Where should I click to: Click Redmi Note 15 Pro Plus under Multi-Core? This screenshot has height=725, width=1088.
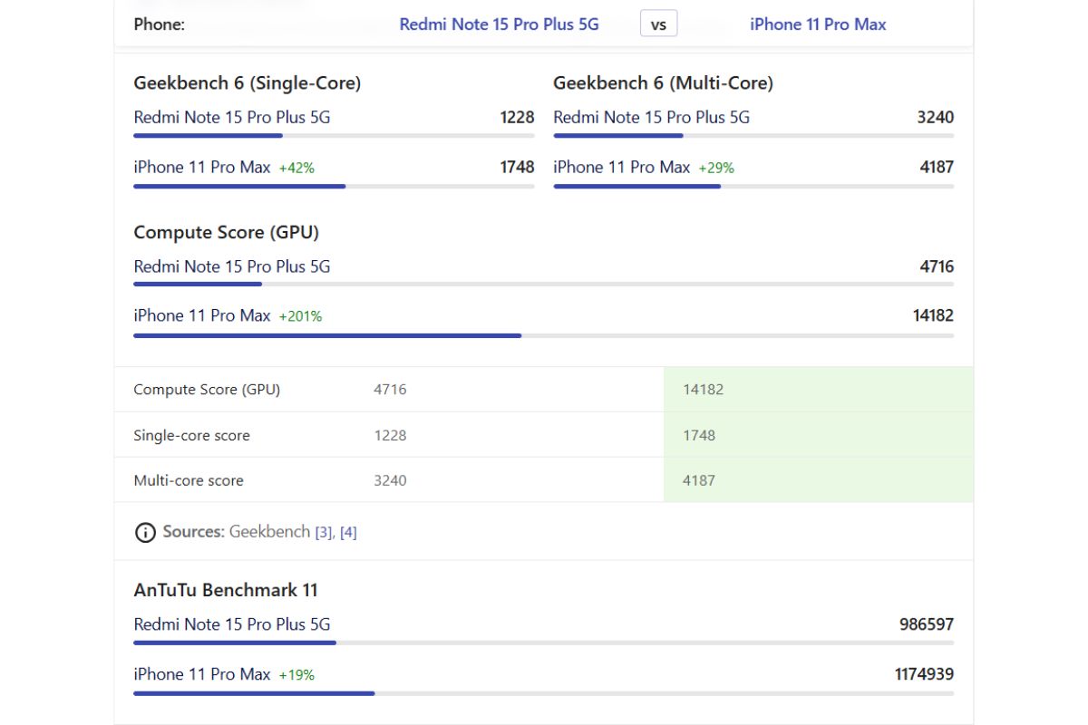pyautogui.click(x=651, y=117)
